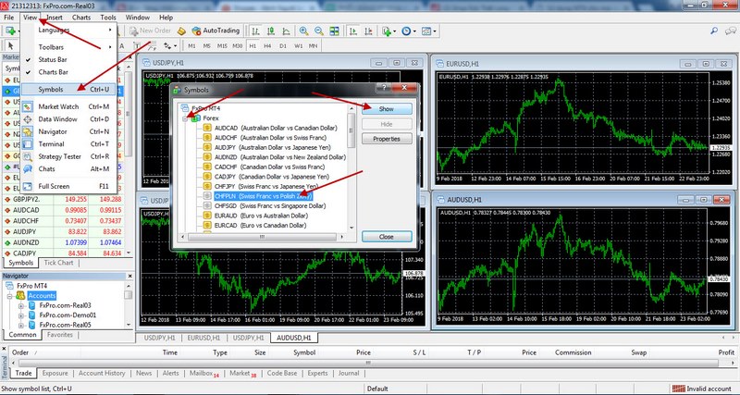
Task: Select the M1 timeframe
Action: (191, 45)
